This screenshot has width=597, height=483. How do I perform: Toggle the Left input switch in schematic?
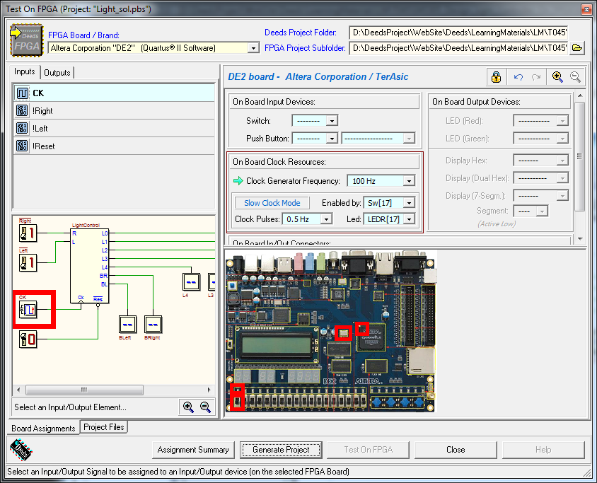pyautogui.click(x=28, y=262)
